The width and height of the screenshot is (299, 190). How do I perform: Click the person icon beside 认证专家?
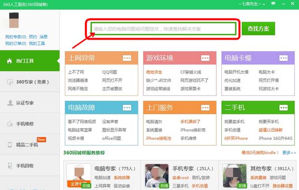click(x=10, y=103)
